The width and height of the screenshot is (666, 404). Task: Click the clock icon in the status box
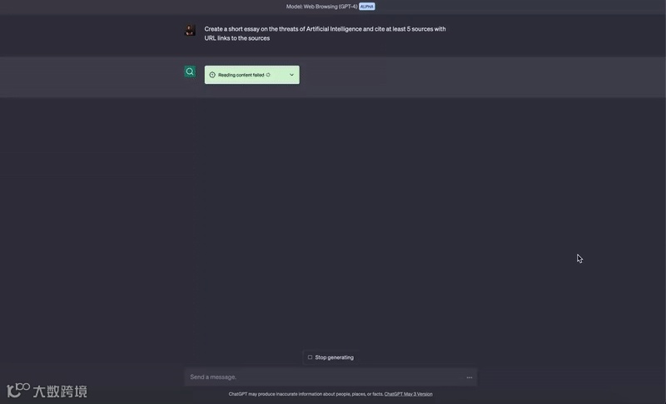212,75
